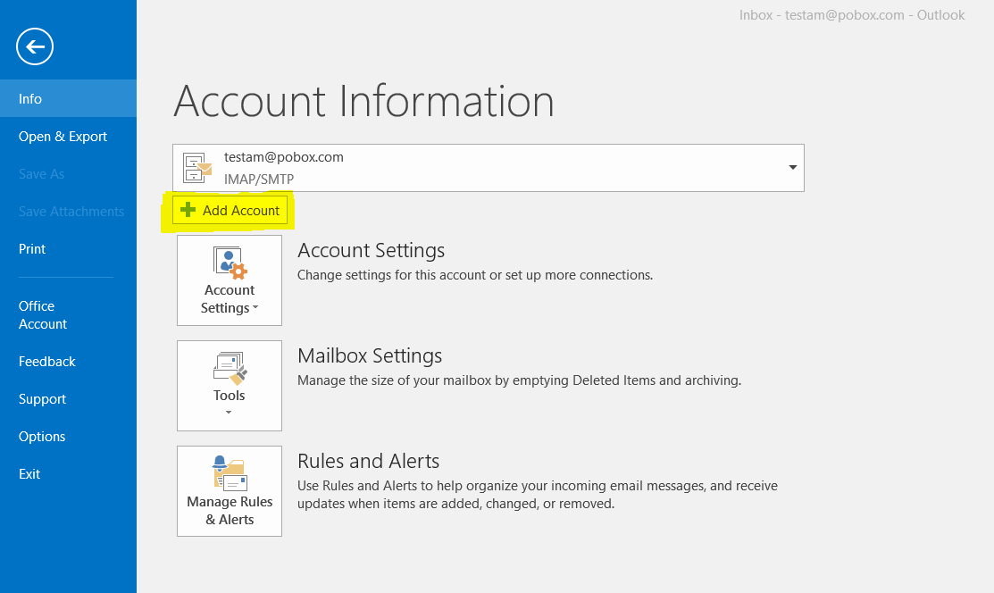
Task: Click the Mailbox Settings section heading
Action: tap(370, 355)
